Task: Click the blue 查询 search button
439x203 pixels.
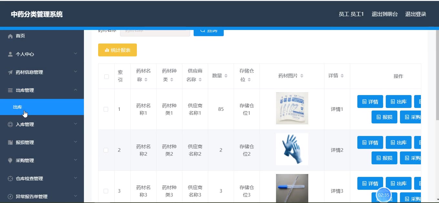Action: (x=209, y=33)
